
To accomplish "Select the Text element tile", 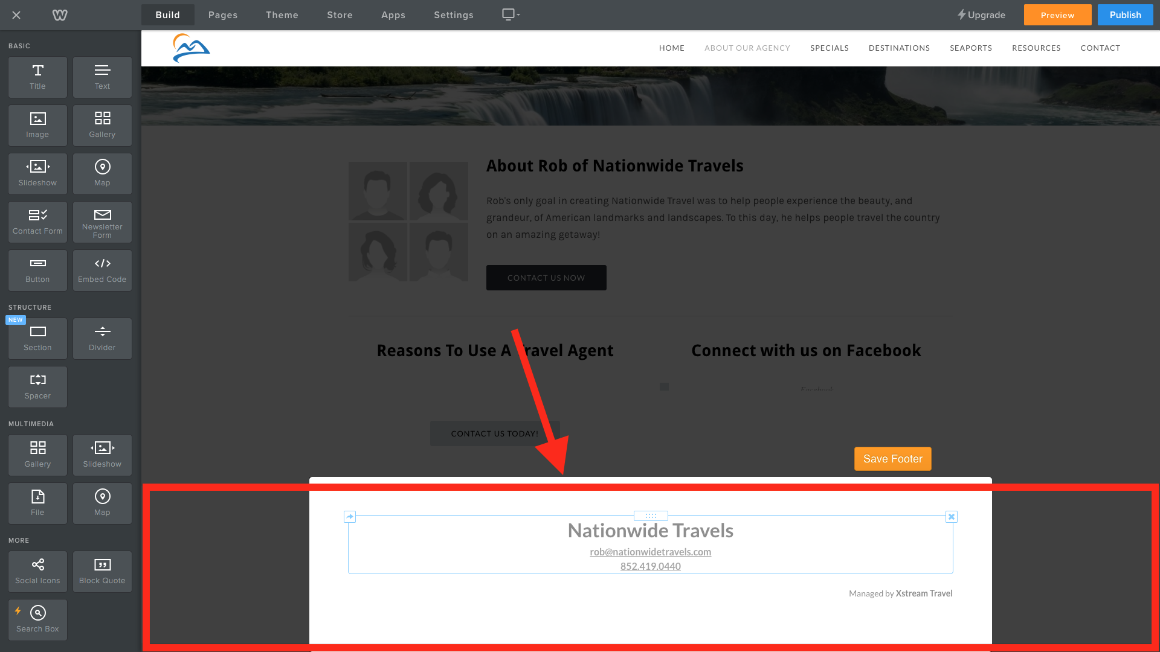I will 102,77.
